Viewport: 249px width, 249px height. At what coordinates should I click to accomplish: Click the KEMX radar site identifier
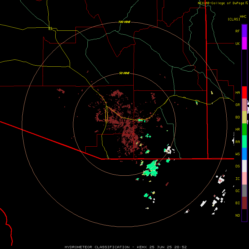pyautogui.click(x=142, y=247)
